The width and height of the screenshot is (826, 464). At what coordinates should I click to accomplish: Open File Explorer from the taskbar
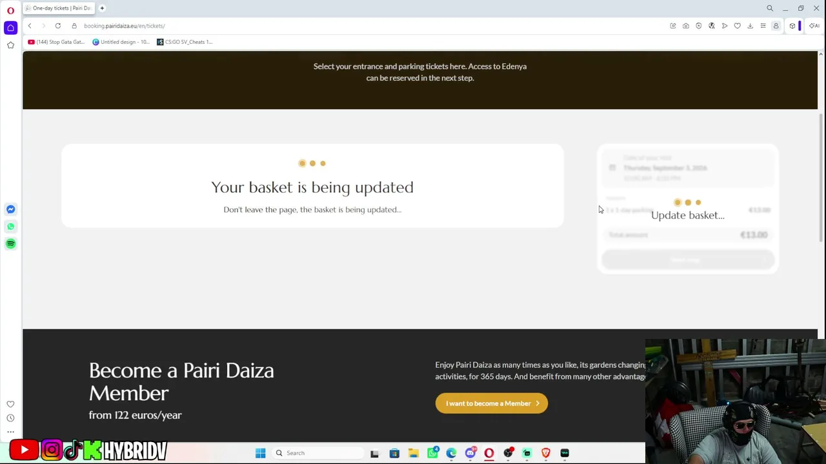[x=414, y=453]
